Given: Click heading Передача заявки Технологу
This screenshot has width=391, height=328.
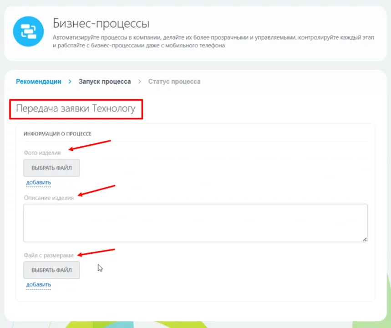Looking at the screenshot, I should pyautogui.click(x=76, y=108).
